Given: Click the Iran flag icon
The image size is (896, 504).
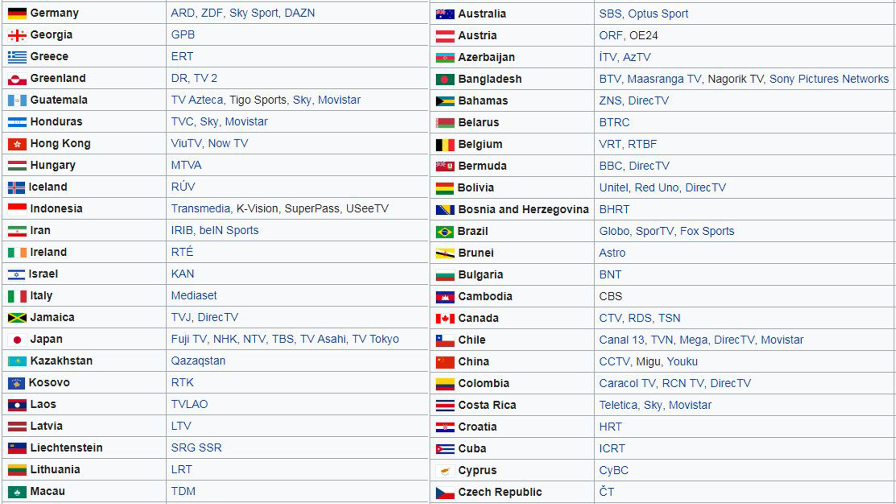Looking at the screenshot, I should pyautogui.click(x=17, y=231).
